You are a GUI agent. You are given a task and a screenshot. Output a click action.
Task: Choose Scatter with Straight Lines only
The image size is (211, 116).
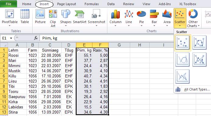click(x=182, y=77)
